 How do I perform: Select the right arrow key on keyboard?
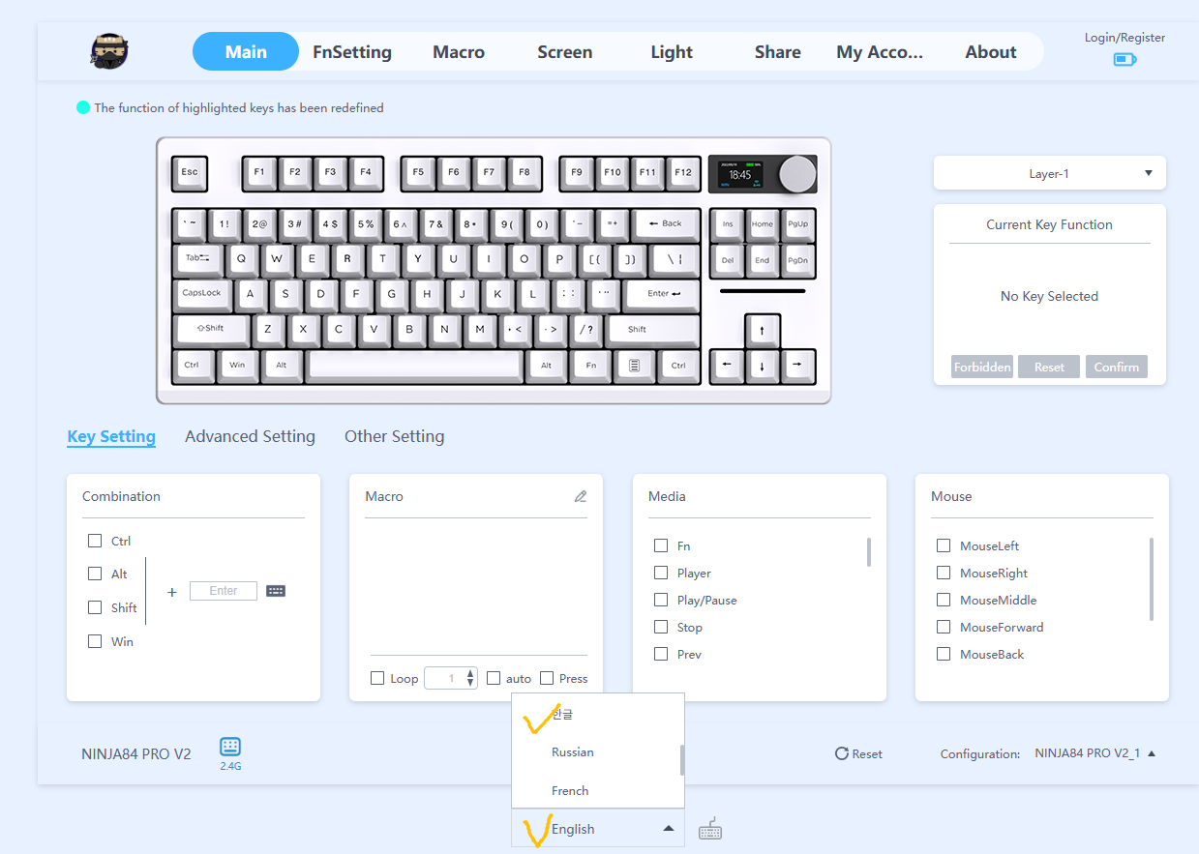click(797, 367)
